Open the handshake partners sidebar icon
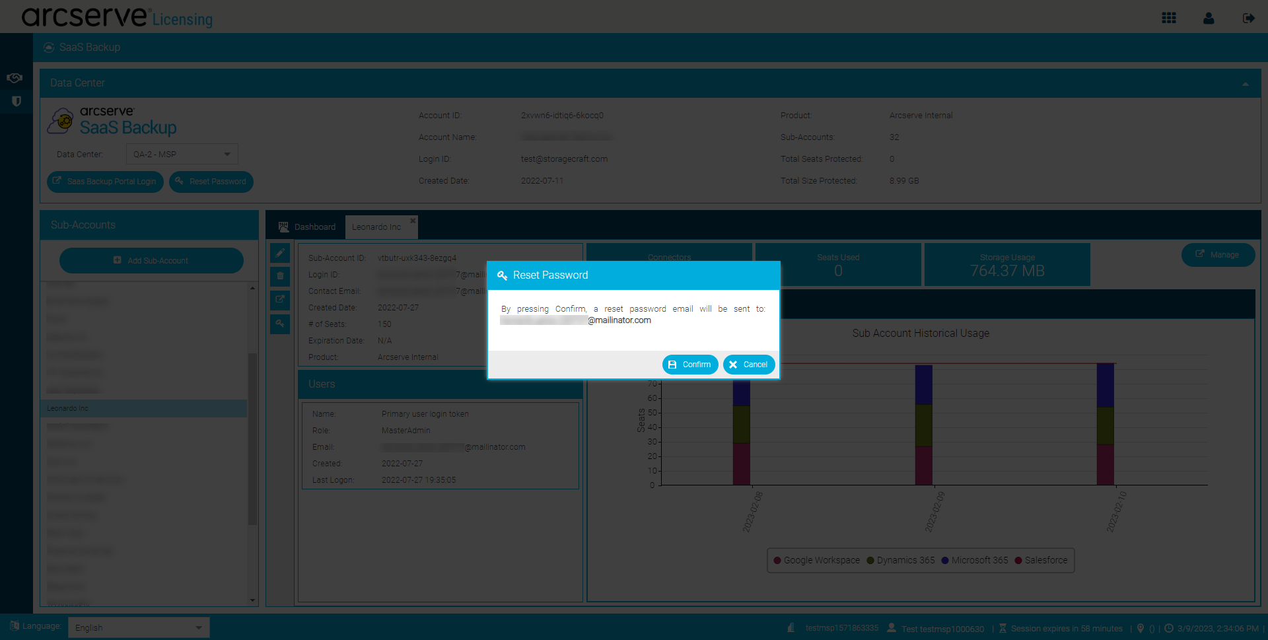 [x=15, y=78]
